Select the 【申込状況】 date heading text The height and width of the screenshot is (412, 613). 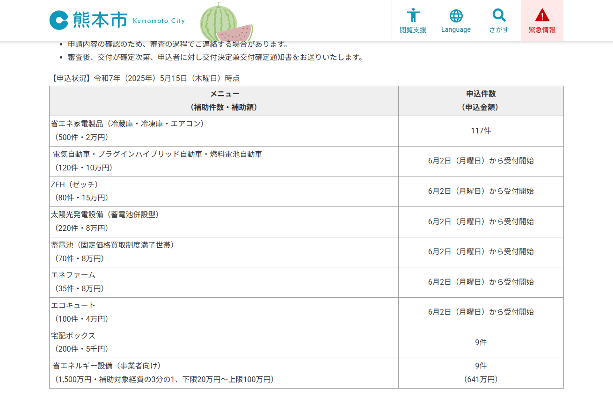pos(145,78)
